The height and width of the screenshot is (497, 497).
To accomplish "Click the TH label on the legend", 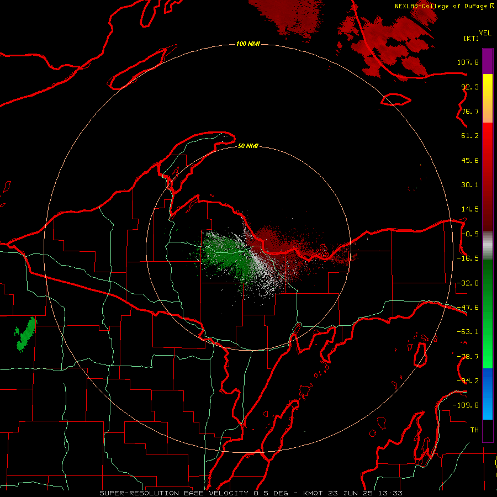I will tap(474, 430).
